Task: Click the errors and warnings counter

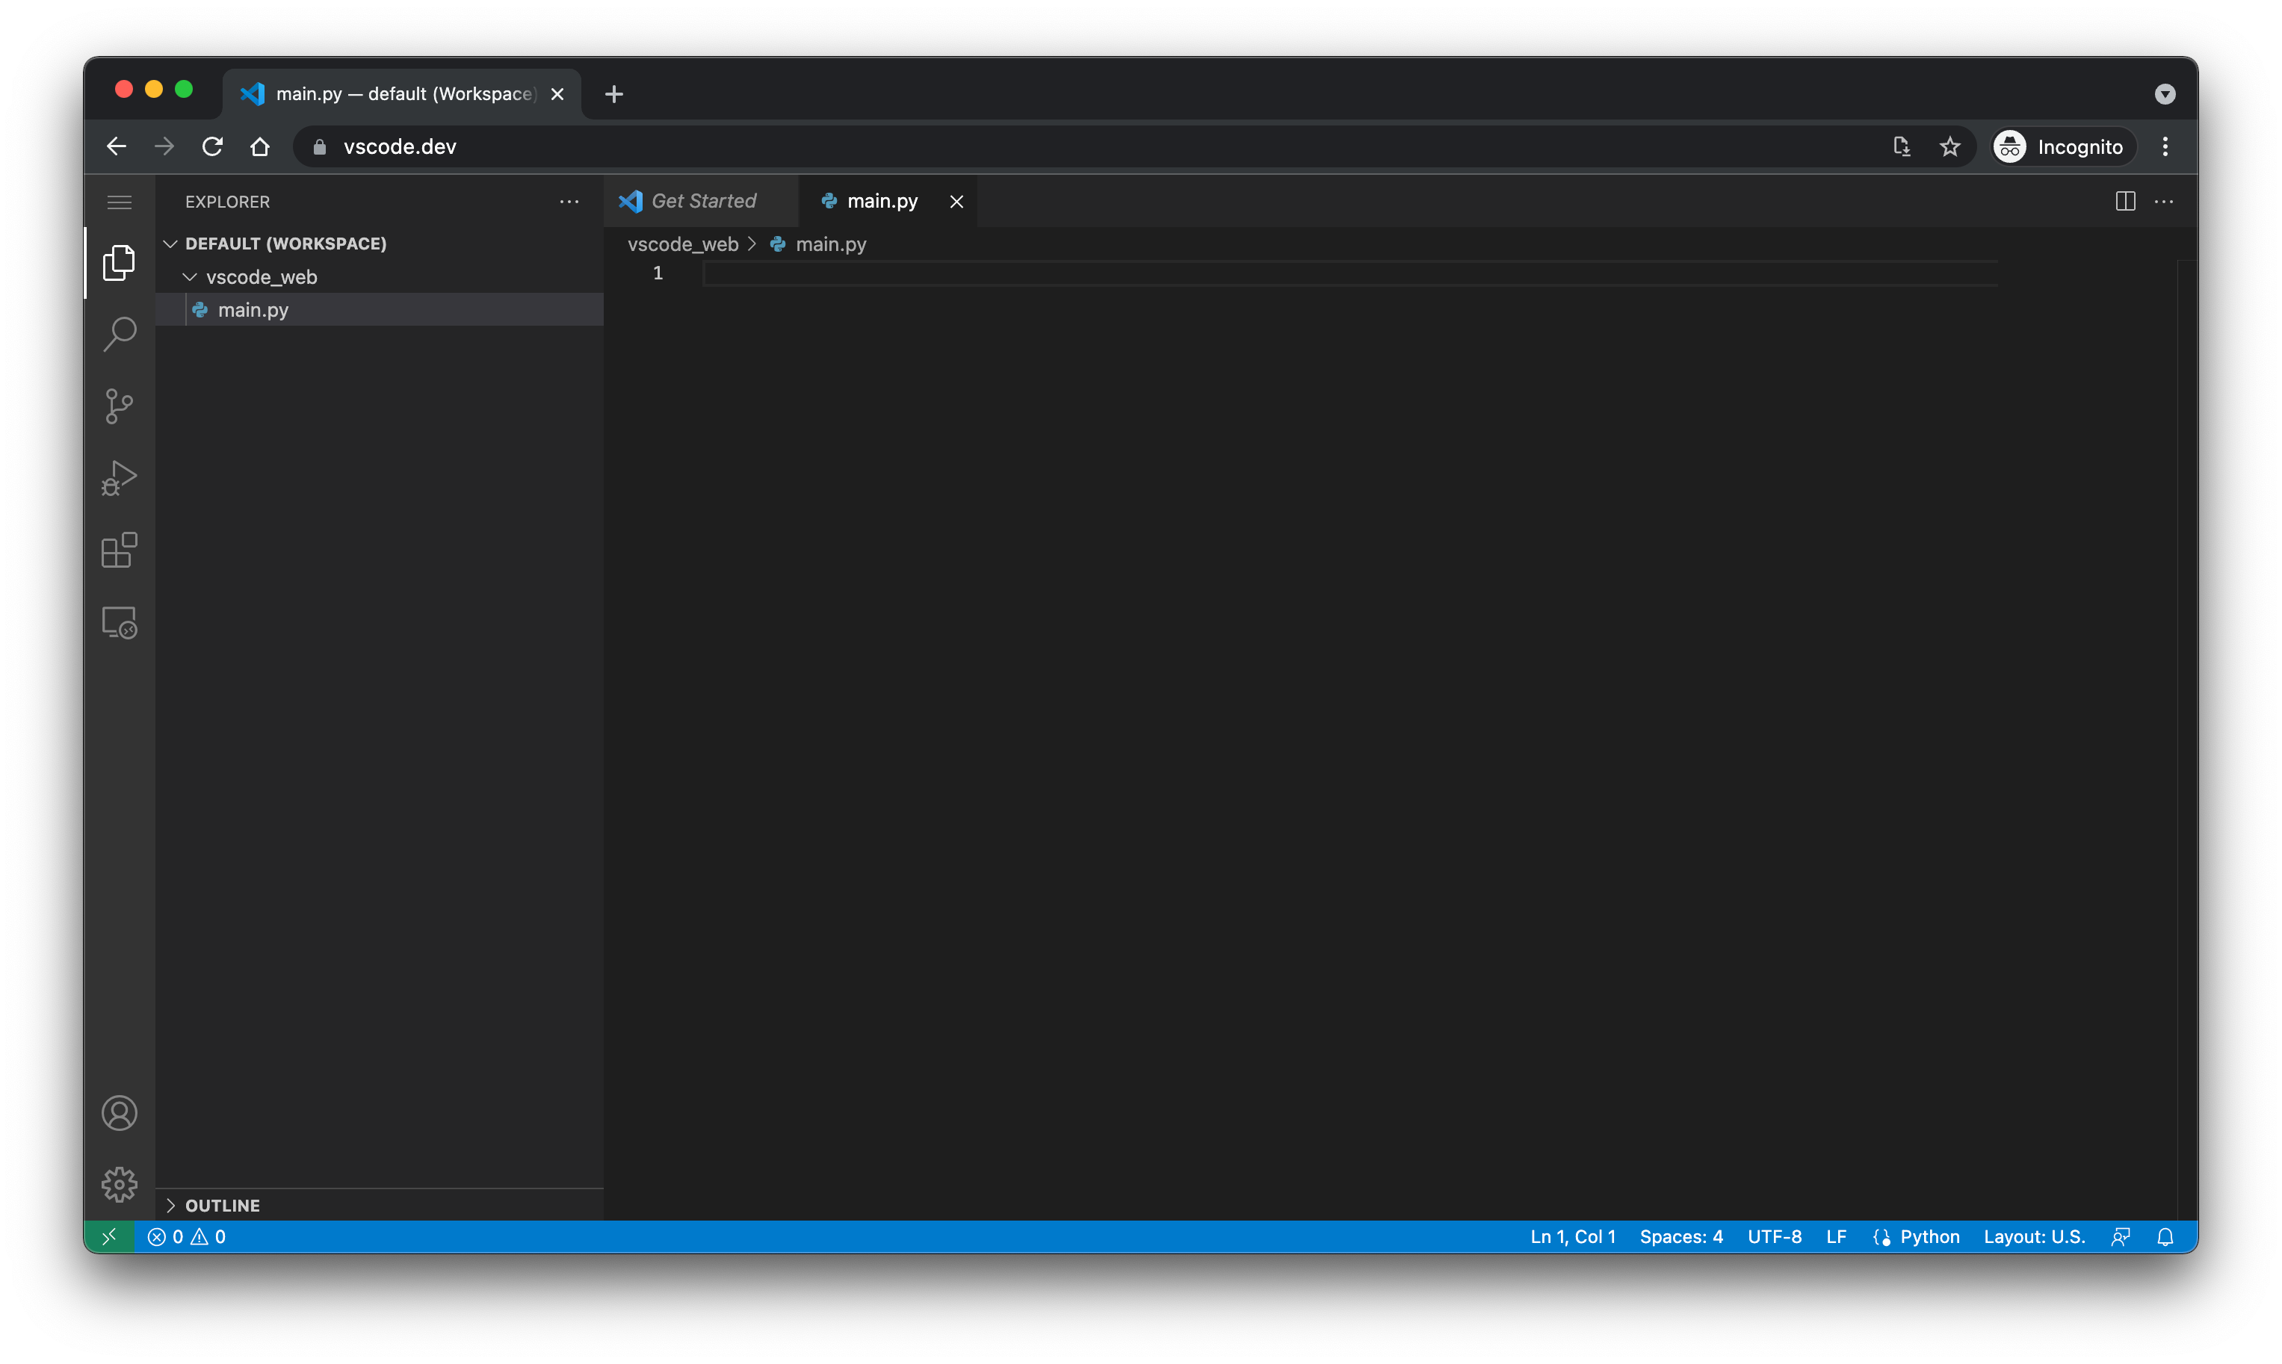Action: (187, 1237)
